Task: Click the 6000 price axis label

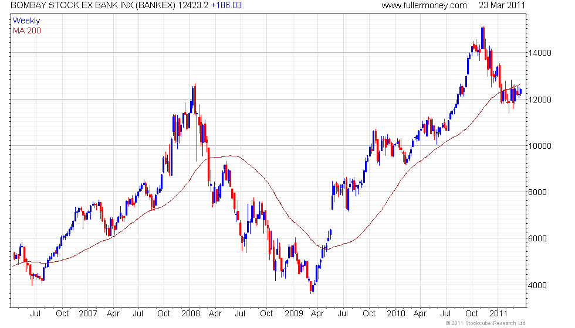Action: [x=537, y=239]
